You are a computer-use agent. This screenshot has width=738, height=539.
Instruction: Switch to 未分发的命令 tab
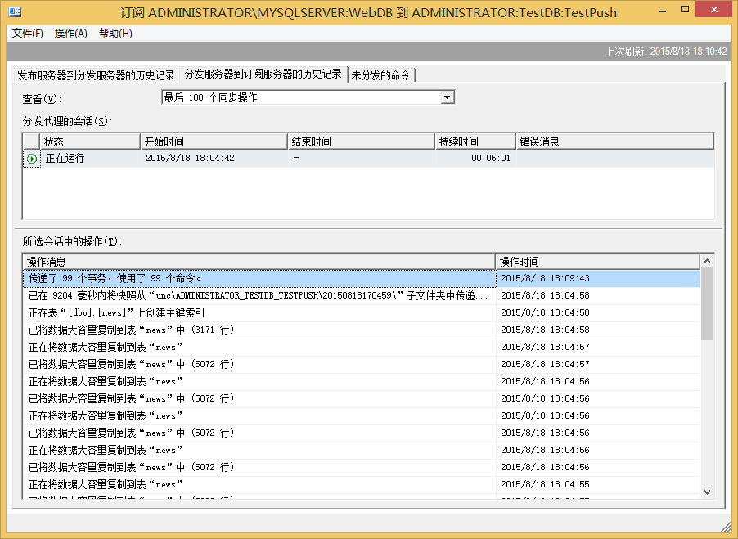coord(380,75)
